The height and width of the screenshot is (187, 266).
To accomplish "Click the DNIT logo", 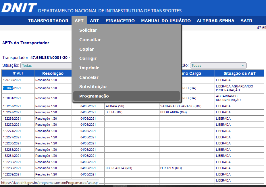I will click(x=19, y=8).
